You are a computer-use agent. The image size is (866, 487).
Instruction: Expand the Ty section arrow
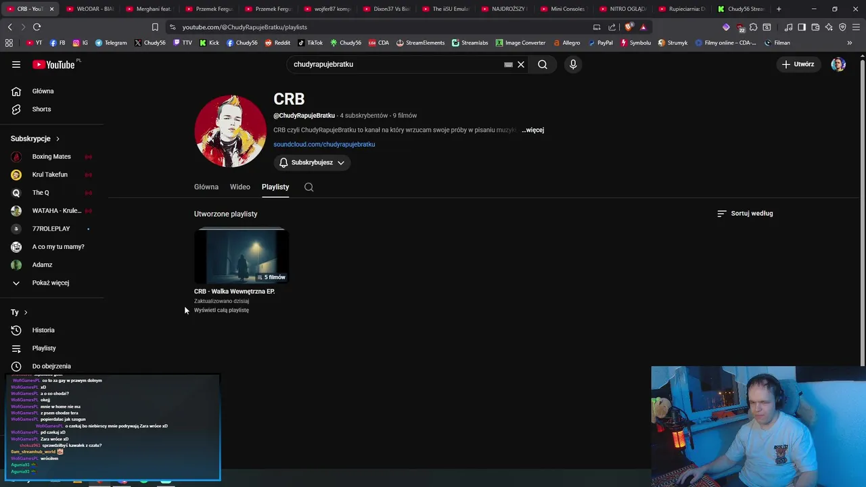click(26, 312)
